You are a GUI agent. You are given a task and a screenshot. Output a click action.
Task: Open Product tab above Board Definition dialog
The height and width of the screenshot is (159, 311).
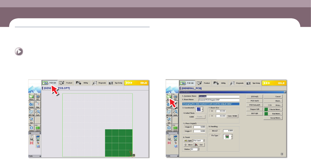[x=204, y=83]
